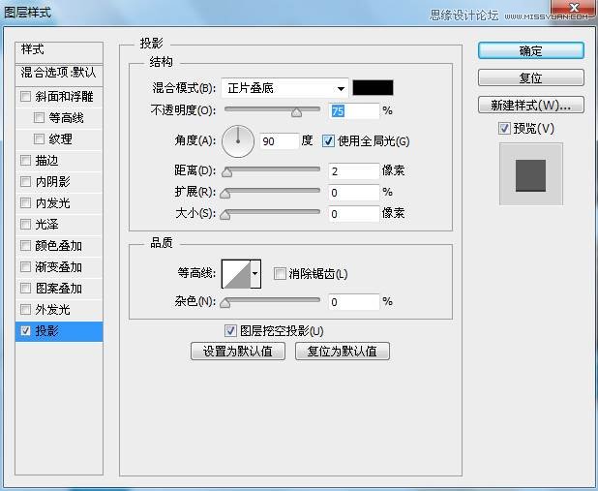The width and height of the screenshot is (598, 491).
Task: Enable the 斜面和浮雕 style checkbox
Action: 25,96
